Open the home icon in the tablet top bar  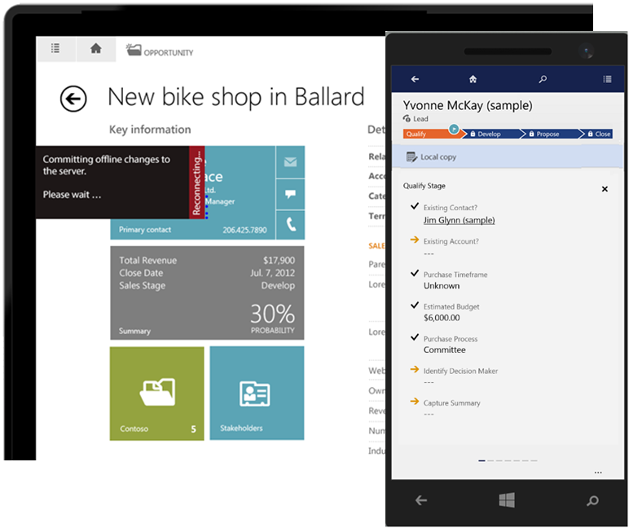pyautogui.click(x=95, y=49)
